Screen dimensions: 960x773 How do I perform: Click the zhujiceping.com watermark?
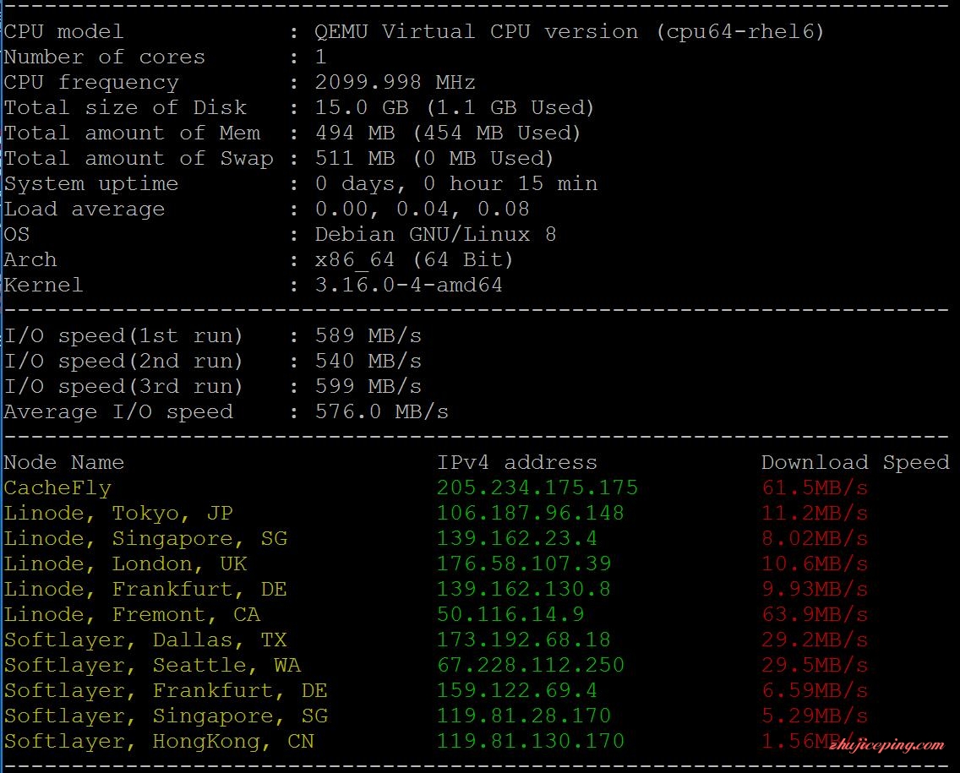click(886, 745)
